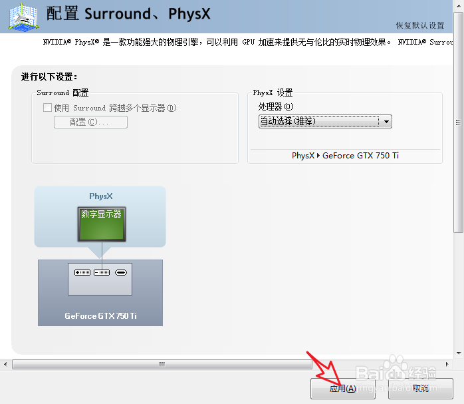The image size is (464, 404).
Task: Click the 恢复默认设置 restore defaults link
Action: tap(420, 25)
